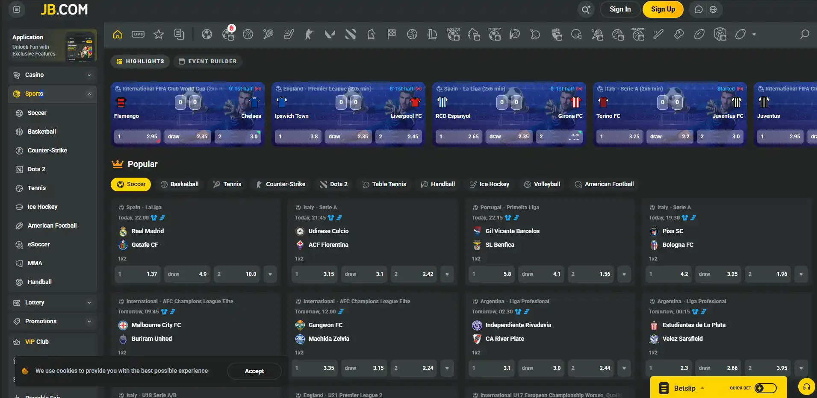Select the Dota 2 icon in the sports bar
The image size is (817, 398).
tap(351, 34)
